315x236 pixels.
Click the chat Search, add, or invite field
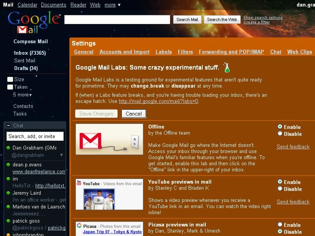35,136
